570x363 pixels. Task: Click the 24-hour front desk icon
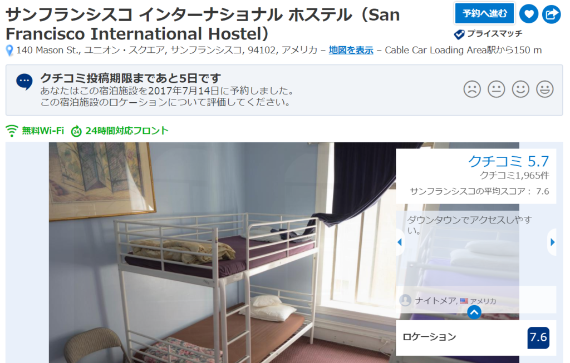[76, 131]
